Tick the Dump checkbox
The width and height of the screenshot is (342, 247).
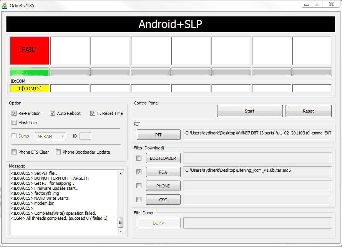tap(14, 136)
